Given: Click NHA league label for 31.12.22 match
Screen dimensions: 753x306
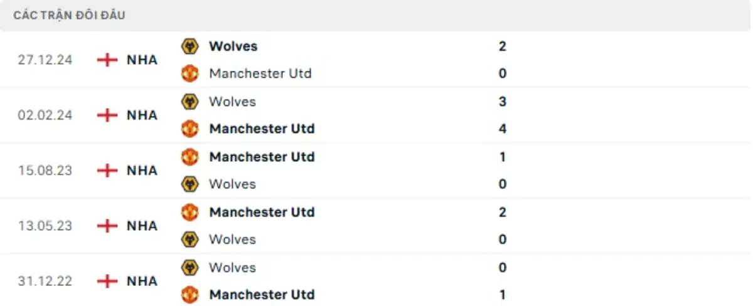Looking at the screenshot, I should (x=142, y=281).
